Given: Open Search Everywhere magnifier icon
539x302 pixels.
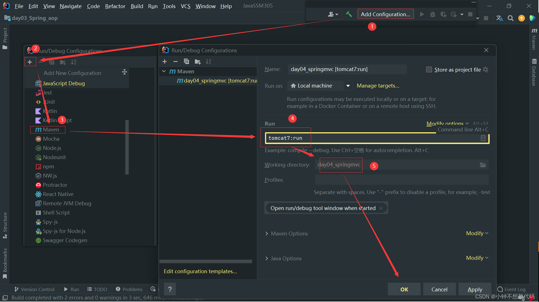Looking at the screenshot, I should [x=511, y=18].
